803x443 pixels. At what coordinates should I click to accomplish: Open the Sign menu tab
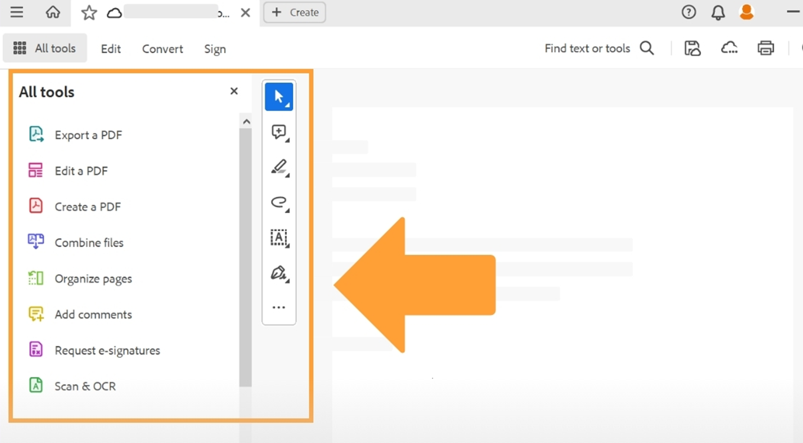(215, 49)
